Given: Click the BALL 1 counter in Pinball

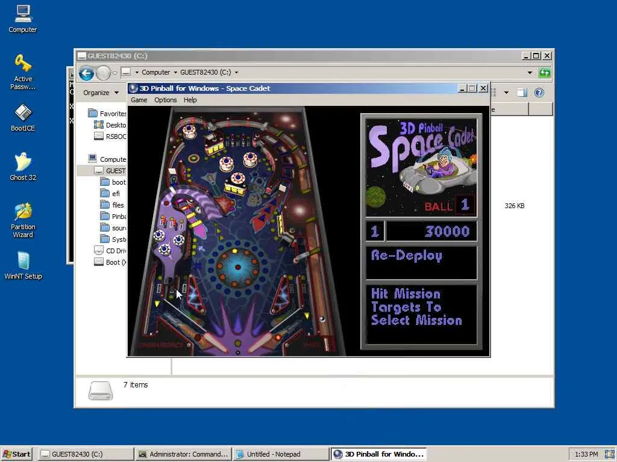Looking at the screenshot, I should pyautogui.click(x=449, y=205).
